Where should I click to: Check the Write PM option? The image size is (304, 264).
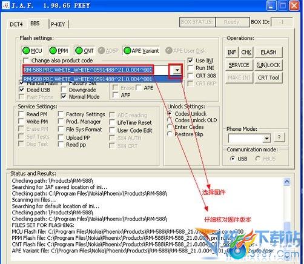pyautogui.click(x=21, y=122)
